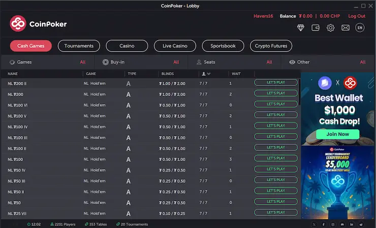Click LET'S PLAY for NL ₮50 III

[276, 180]
